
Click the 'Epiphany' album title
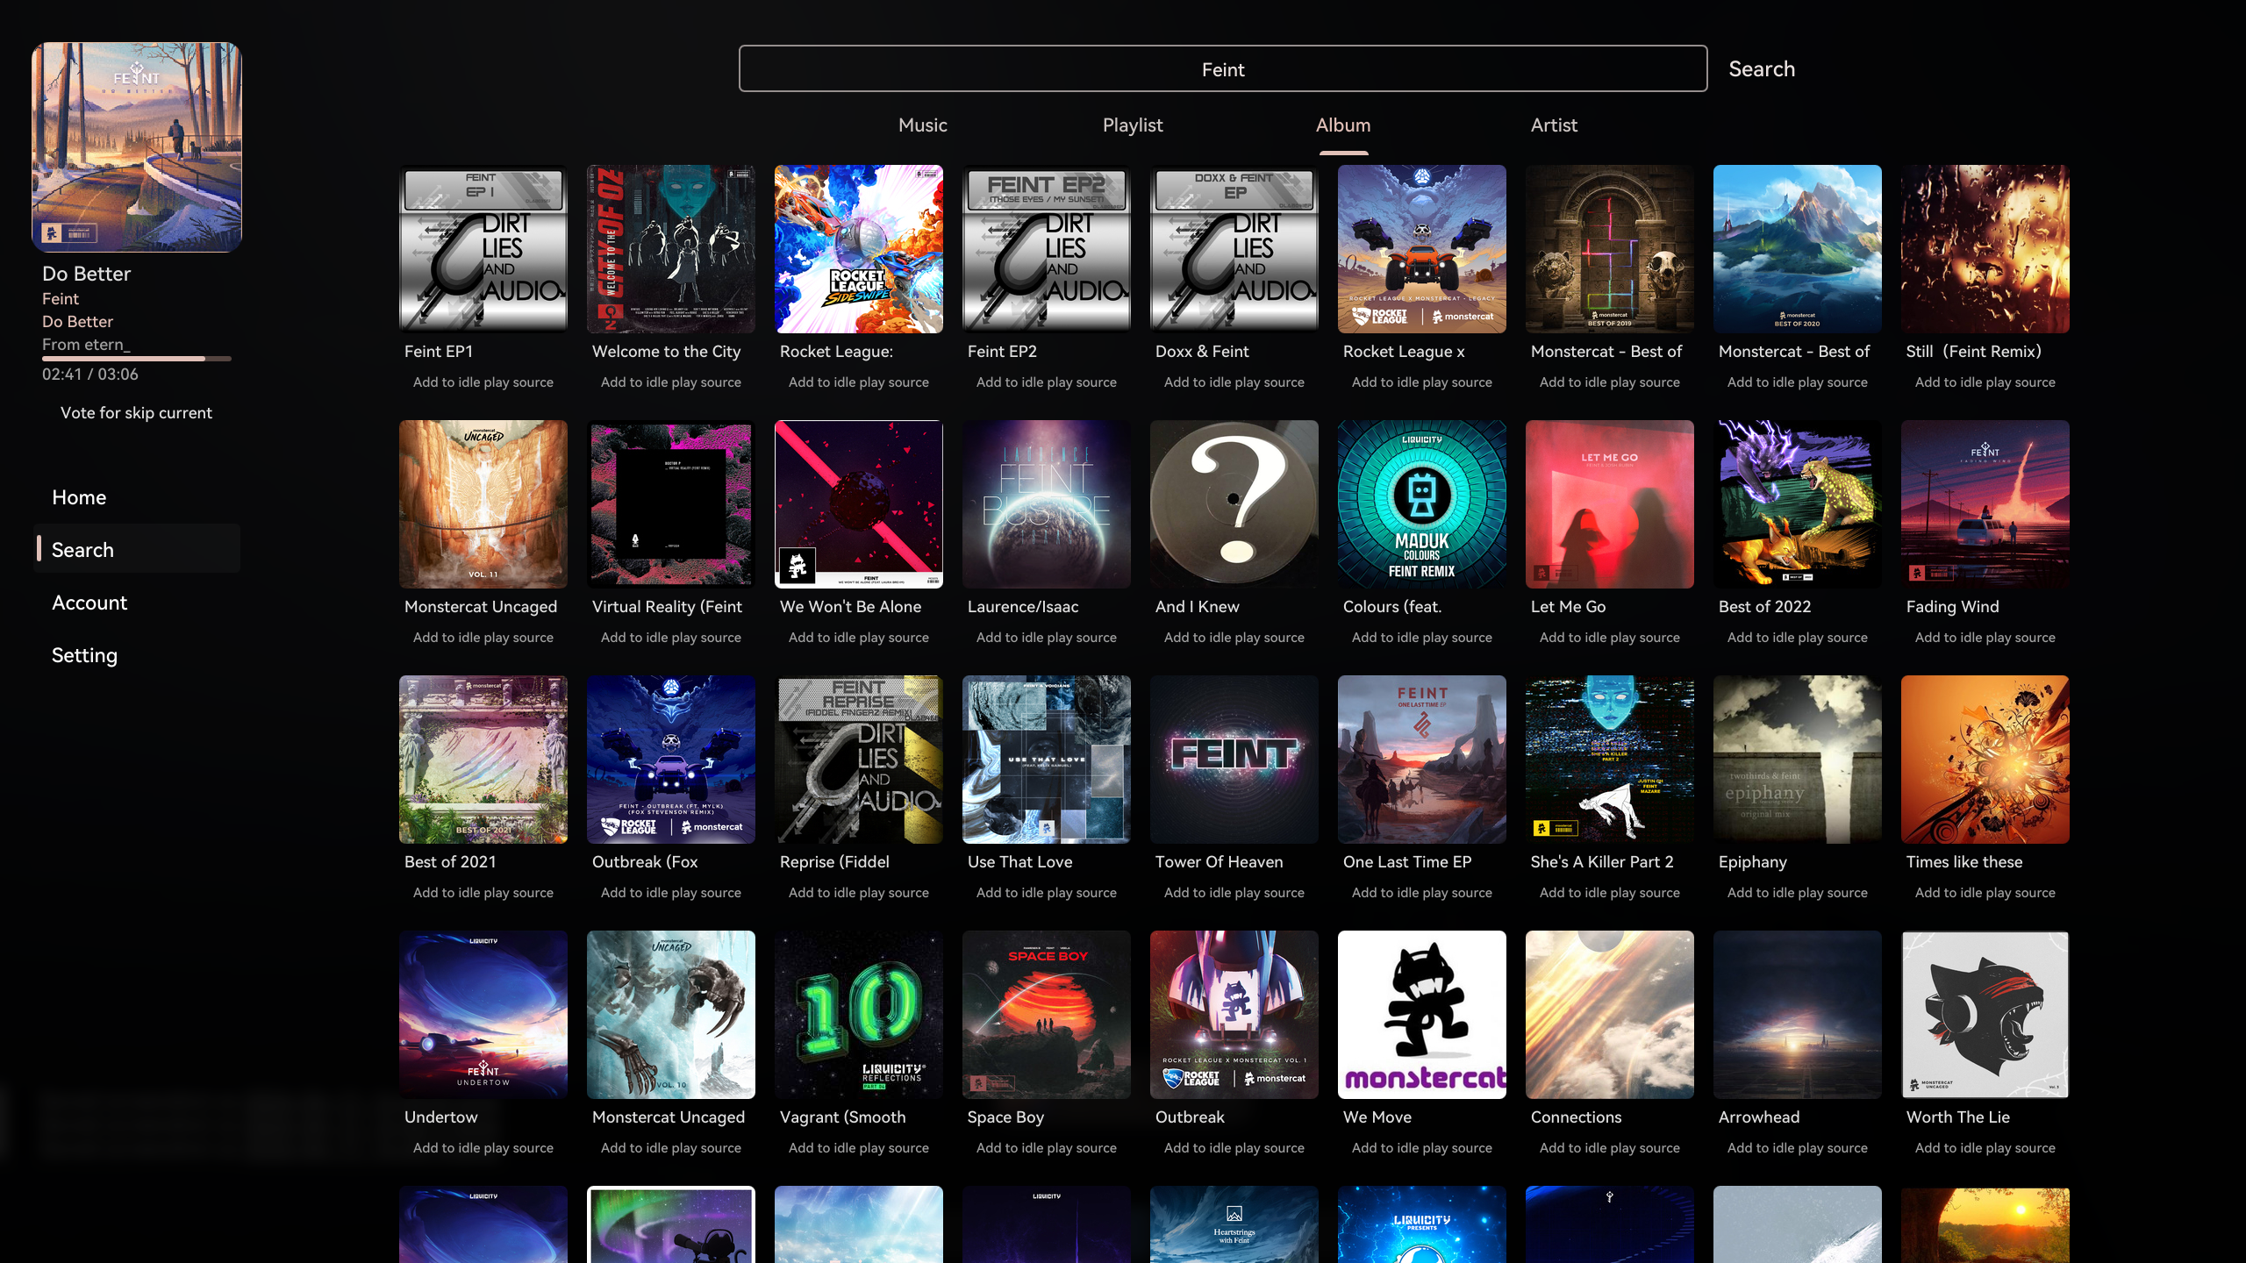pyautogui.click(x=1753, y=862)
